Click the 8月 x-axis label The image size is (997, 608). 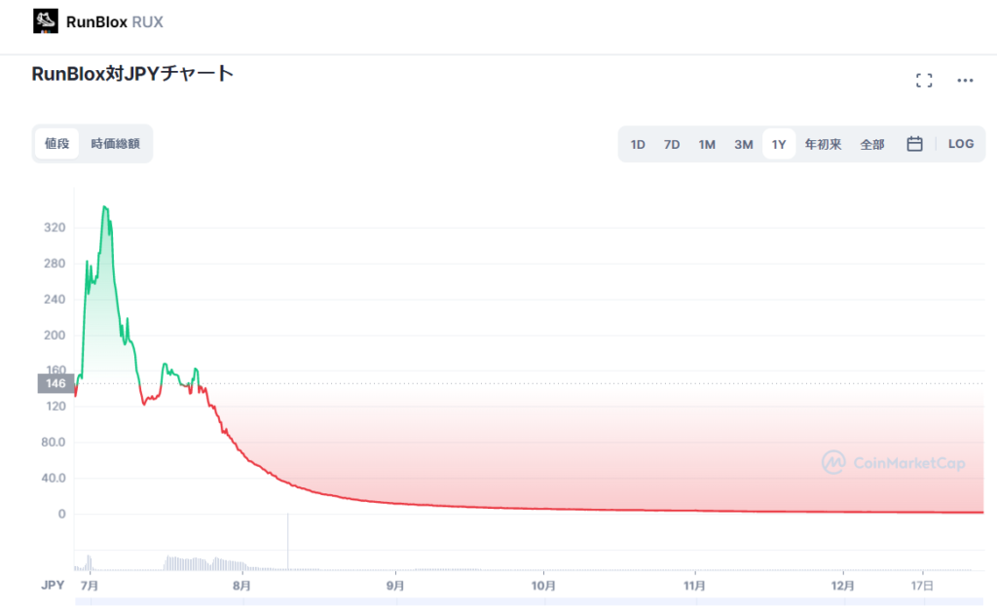241,585
